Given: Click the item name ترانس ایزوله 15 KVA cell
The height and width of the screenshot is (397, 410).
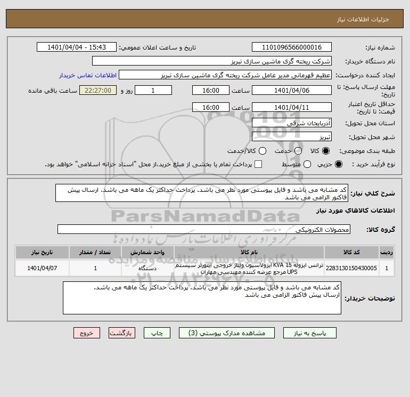Looking at the screenshot, I should (x=249, y=268).
